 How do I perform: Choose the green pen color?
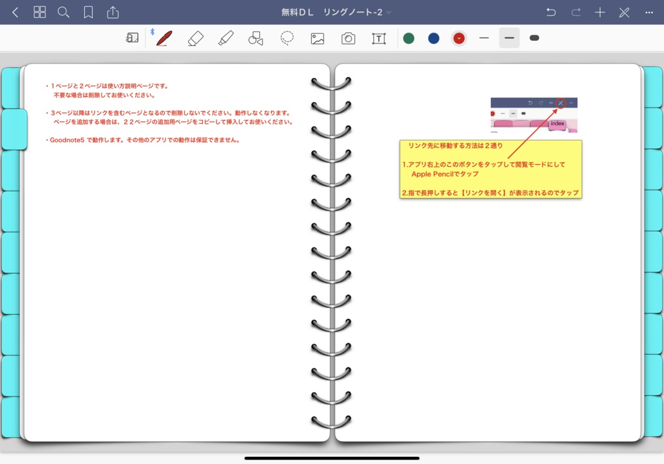click(x=409, y=38)
